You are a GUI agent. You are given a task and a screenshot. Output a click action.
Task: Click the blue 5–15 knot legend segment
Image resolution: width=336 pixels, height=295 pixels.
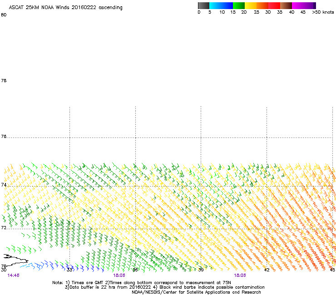[x=221, y=5]
